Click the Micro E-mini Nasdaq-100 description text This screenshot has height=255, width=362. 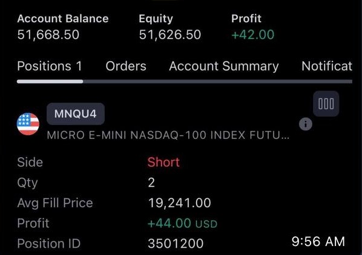(x=168, y=135)
